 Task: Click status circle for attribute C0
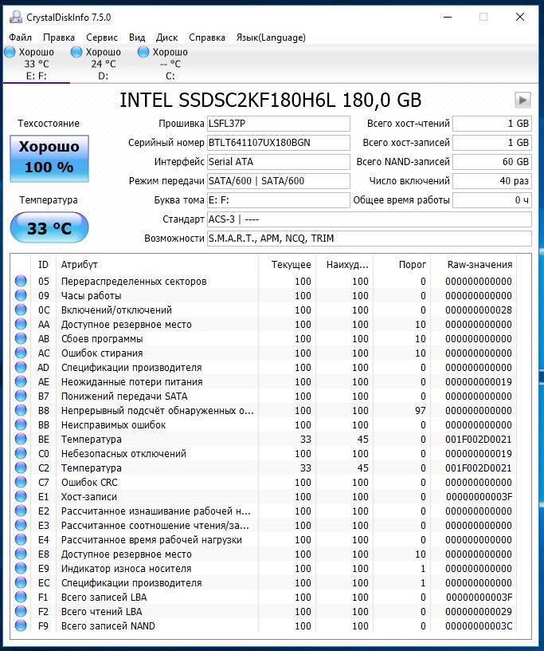point(21,453)
